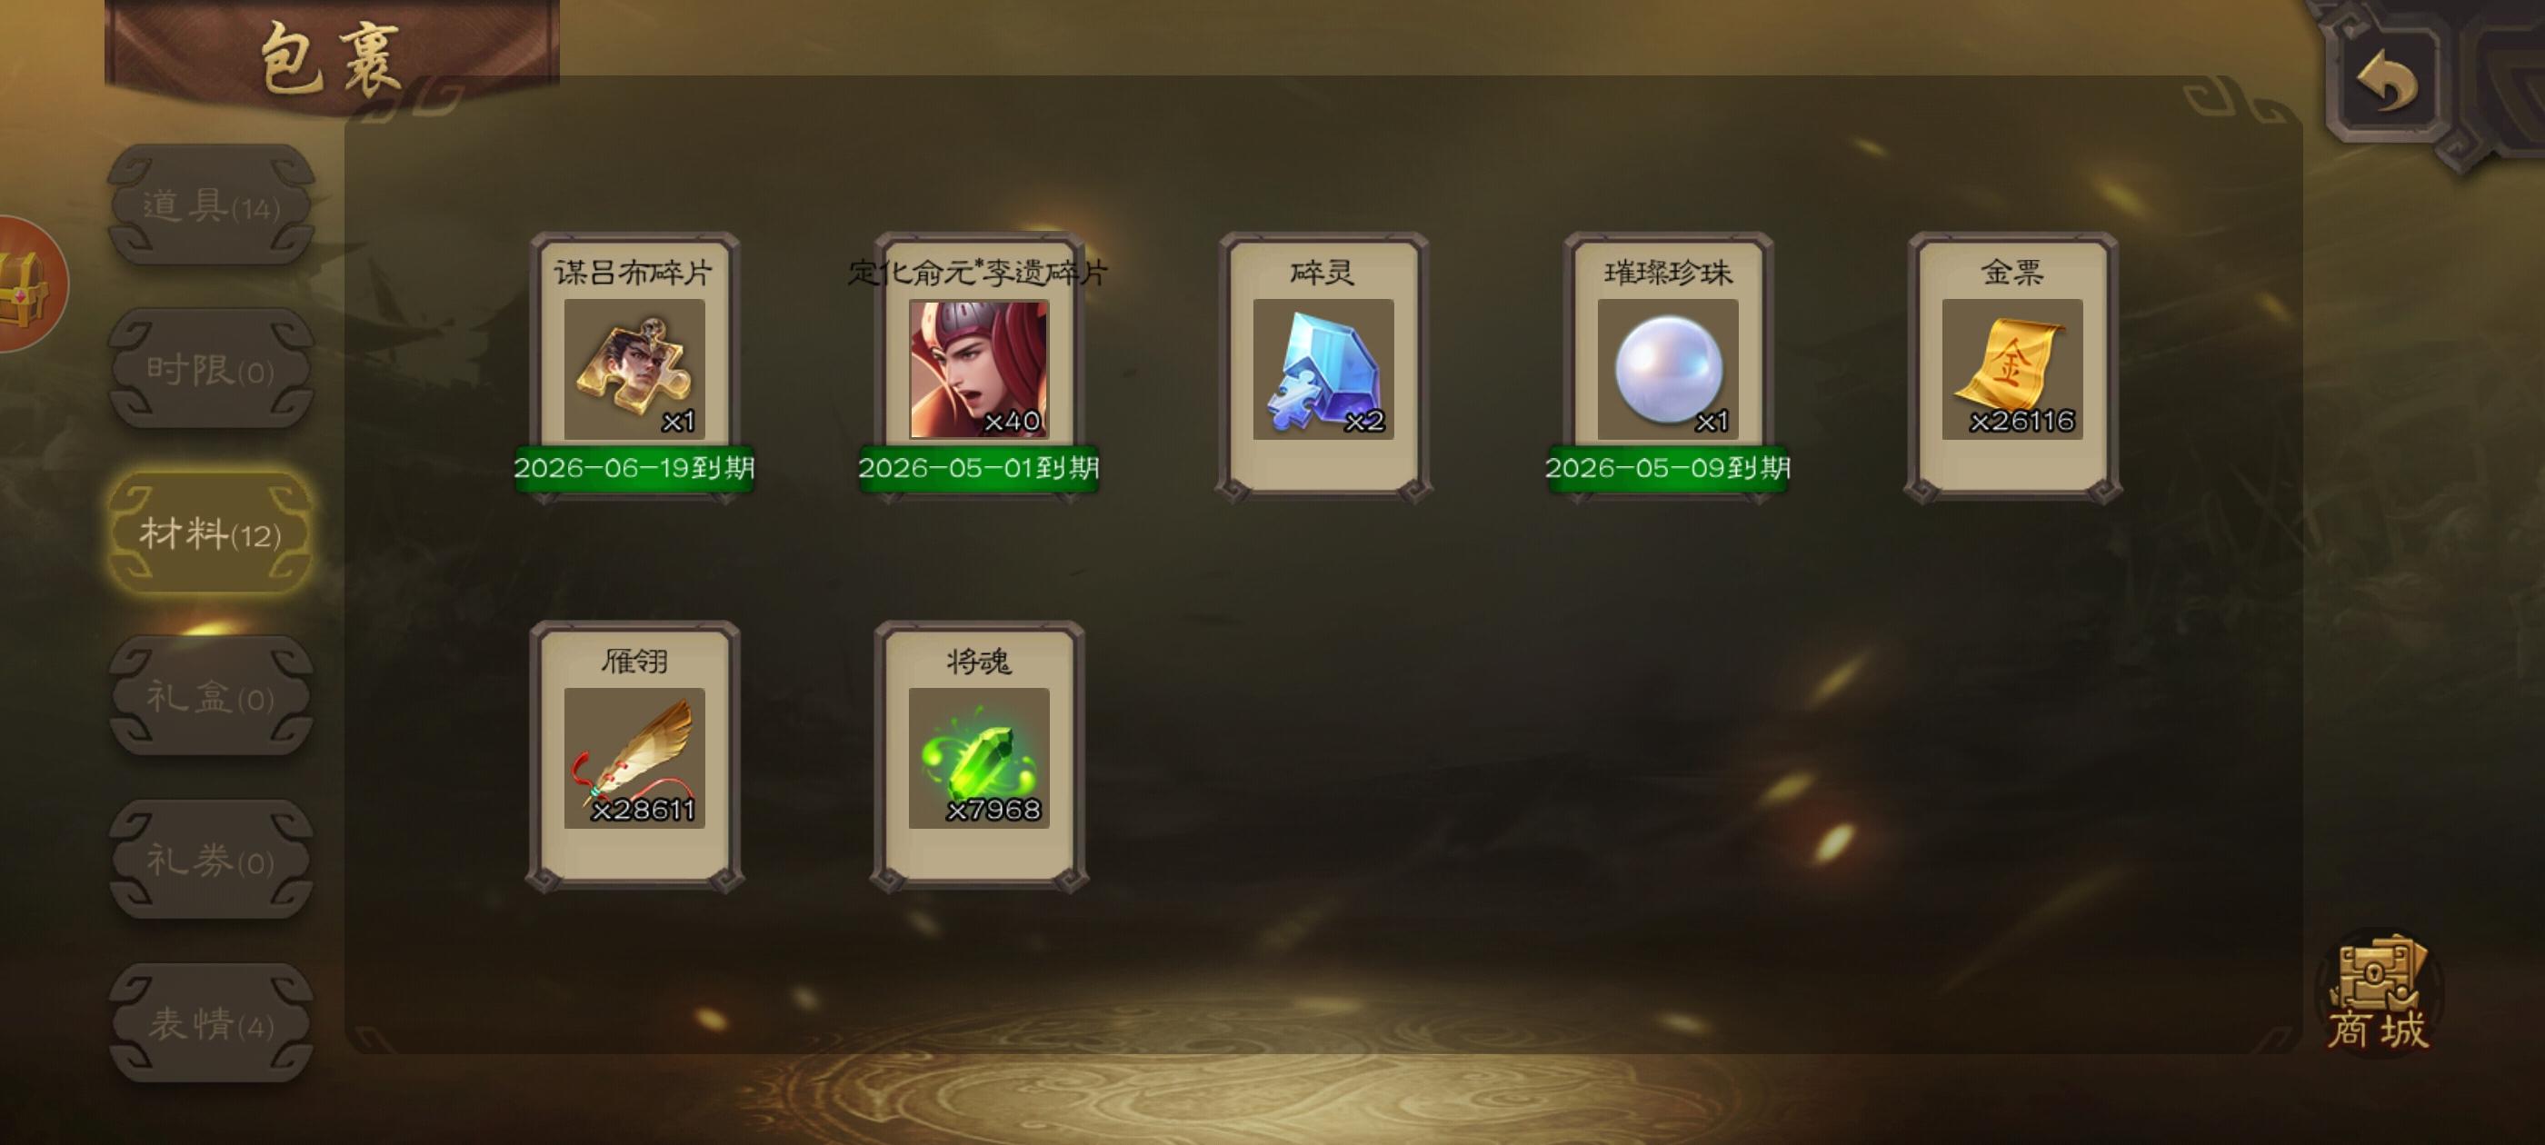Image resolution: width=2545 pixels, height=1145 pixels.
Task: Select the 谋吕布碎片 puzzle piece item
Action: click(634, 367)
